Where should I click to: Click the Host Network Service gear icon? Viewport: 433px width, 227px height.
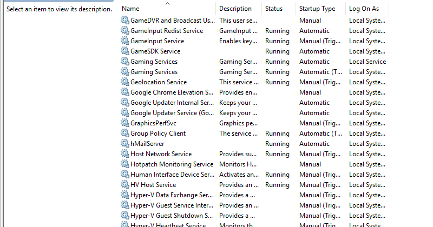click(x=125, y=153)
